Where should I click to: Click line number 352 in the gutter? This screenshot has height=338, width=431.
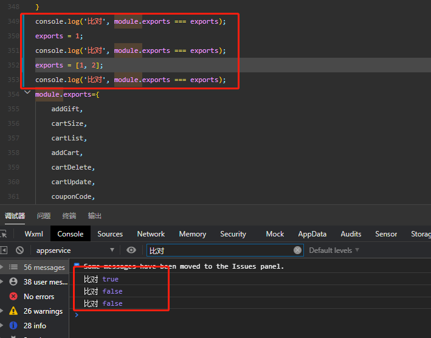[13, 65]
